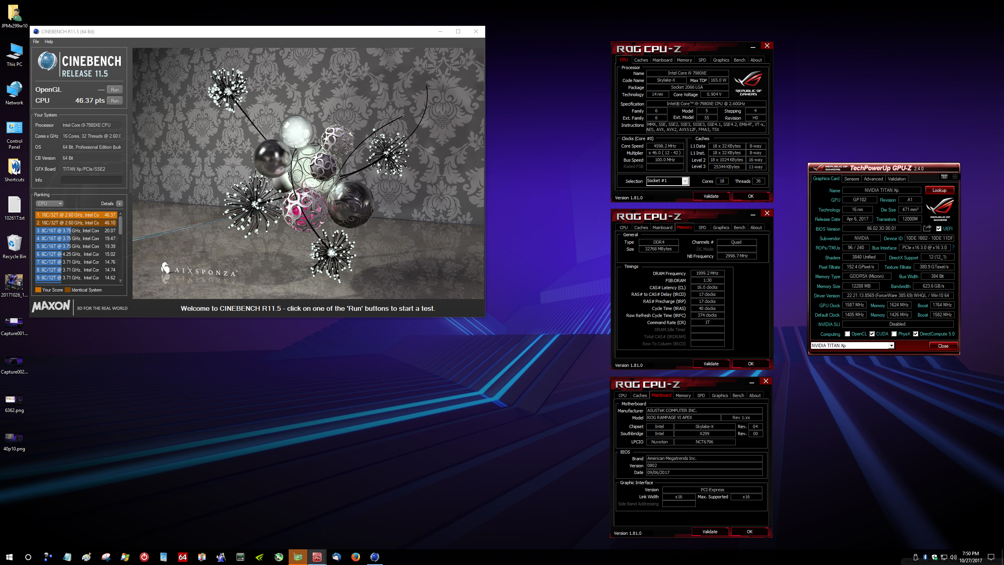
Task: Open the This PC desktop icon
Action: (x=14, y=55)
